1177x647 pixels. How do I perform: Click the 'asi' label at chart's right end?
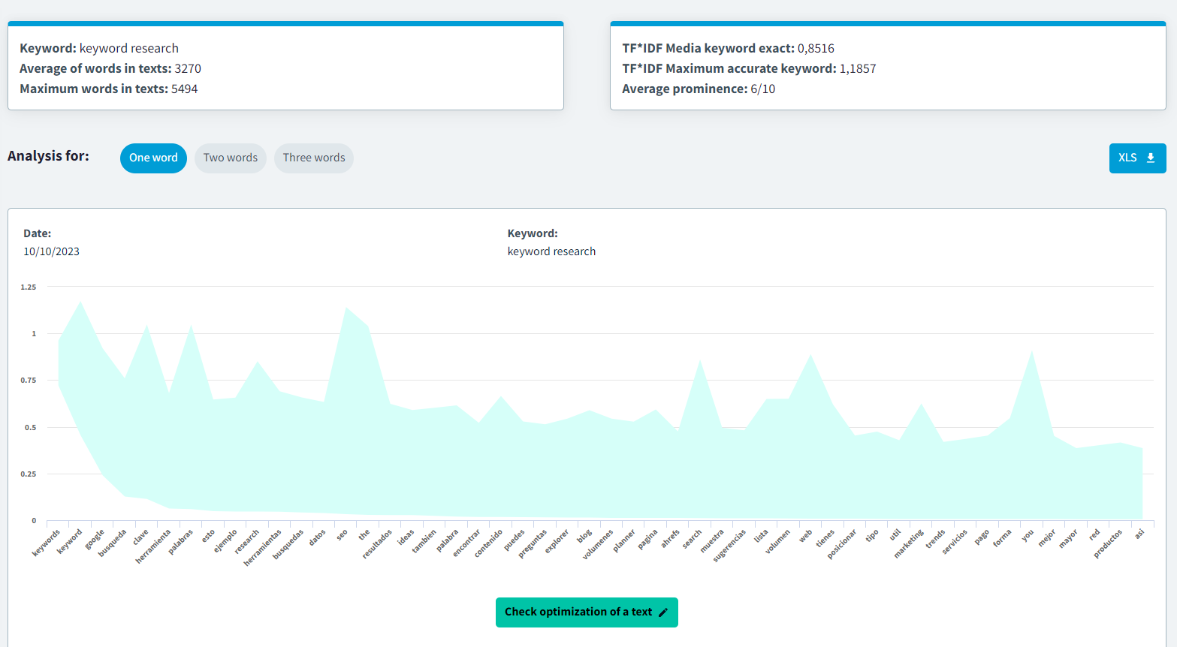[1139, 534]
